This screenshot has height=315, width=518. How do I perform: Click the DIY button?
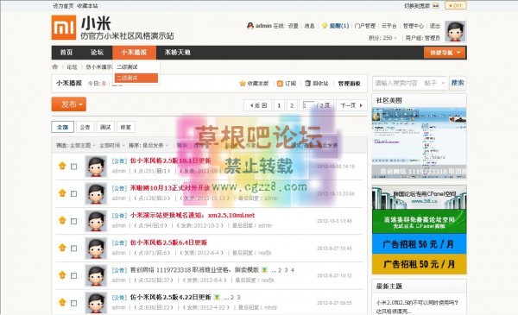tap(456, 6)
